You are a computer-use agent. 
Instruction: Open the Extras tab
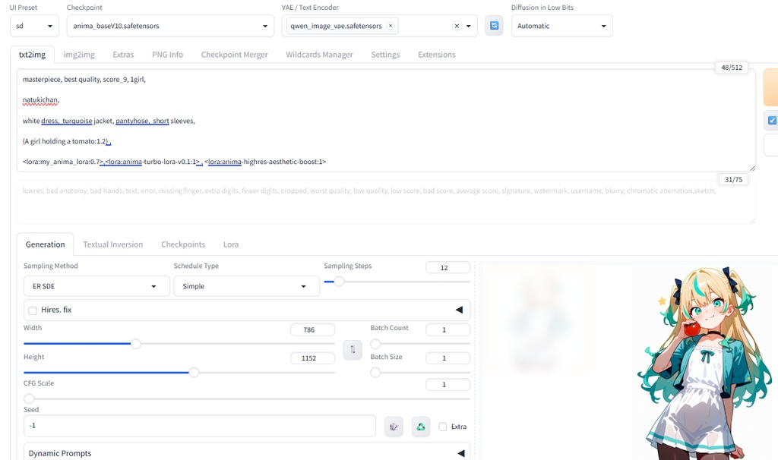(123, 55)
